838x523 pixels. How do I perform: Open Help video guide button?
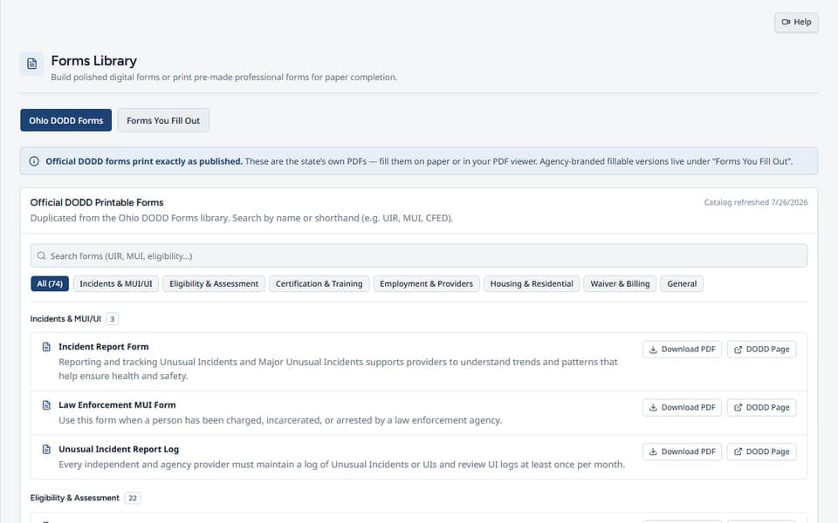click(796, 22)
